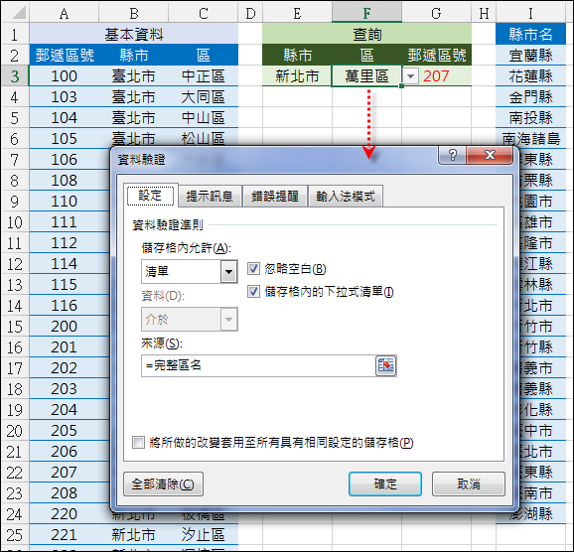
Task: Click cell 南投縣 in column I
Action: pos(531,118)
